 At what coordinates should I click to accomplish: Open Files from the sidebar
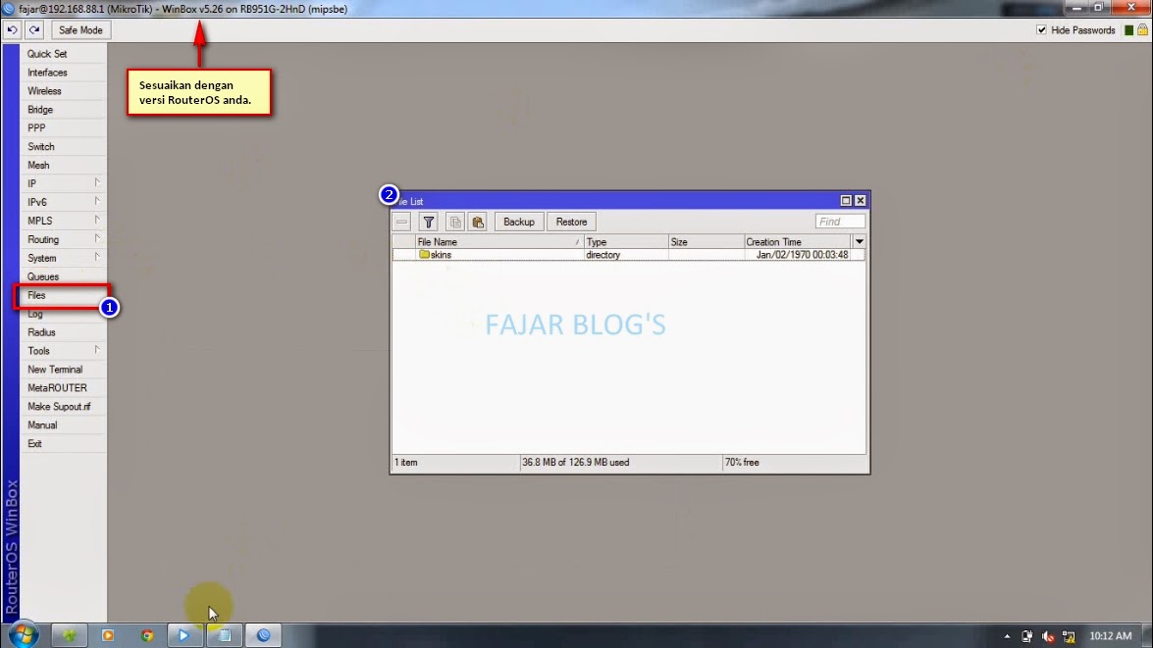click(x=36, y=295)
